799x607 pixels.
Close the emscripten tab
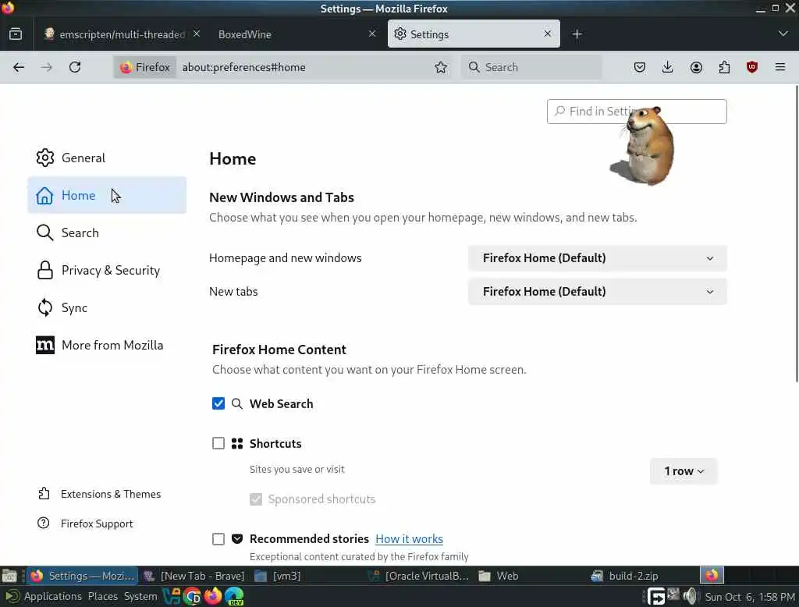(x=197, y=34)
